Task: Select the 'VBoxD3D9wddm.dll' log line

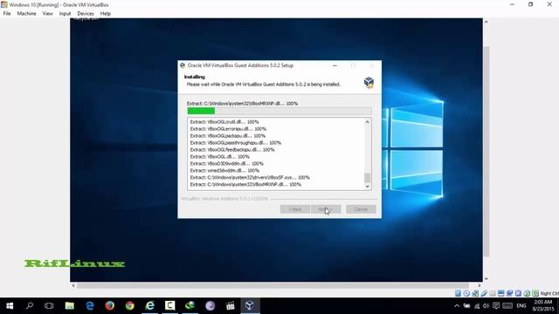Action: point(227,163)
